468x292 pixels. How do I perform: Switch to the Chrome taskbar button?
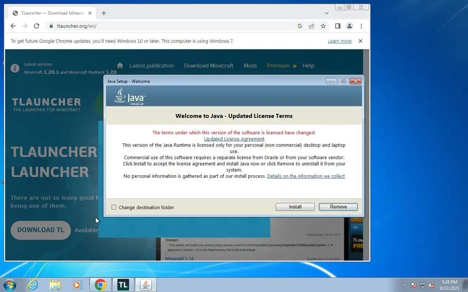(x=101, y=285)
